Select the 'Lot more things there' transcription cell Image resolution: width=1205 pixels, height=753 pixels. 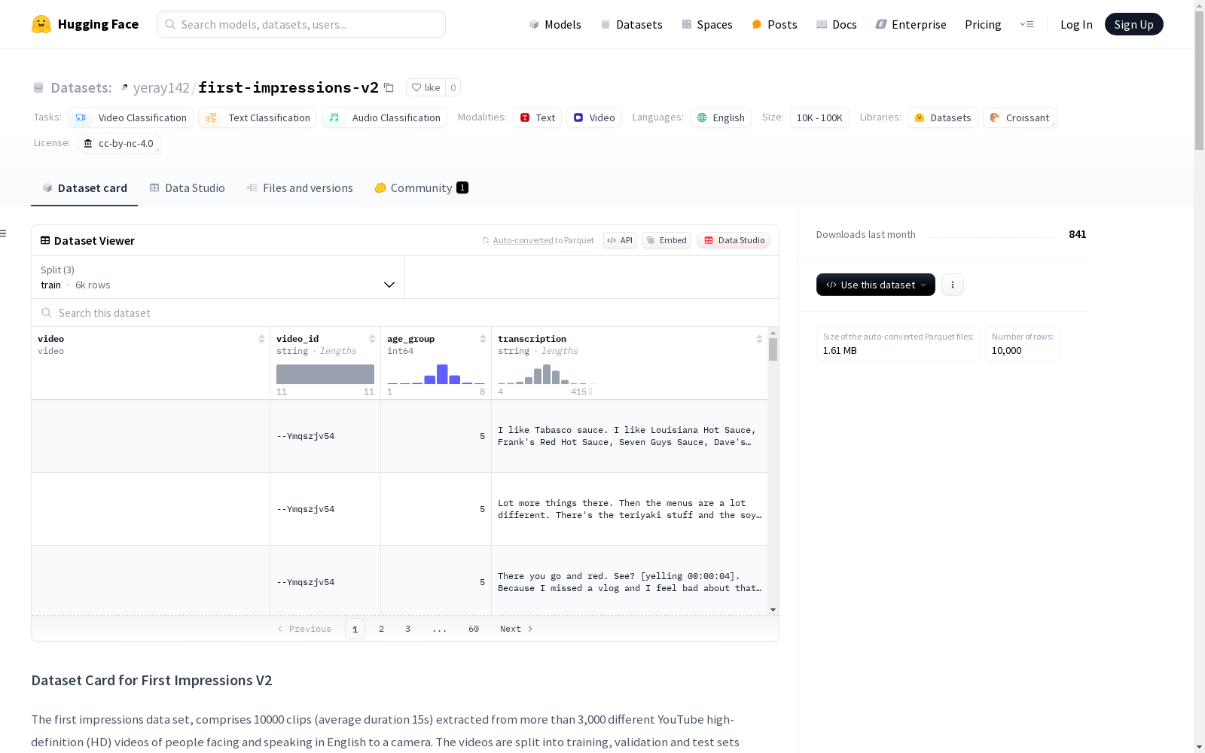(x=630, y=509)
